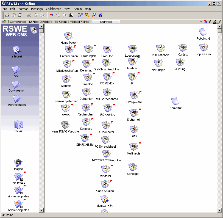
Task: Open the Admin menu
Action: (78, 9)
